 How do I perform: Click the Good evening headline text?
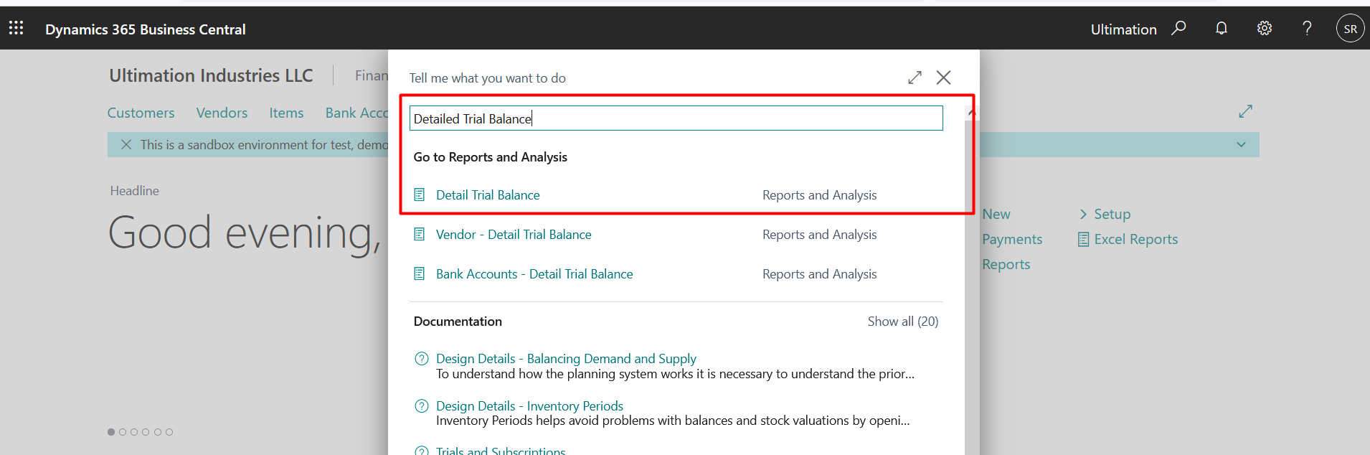[245, 233]
